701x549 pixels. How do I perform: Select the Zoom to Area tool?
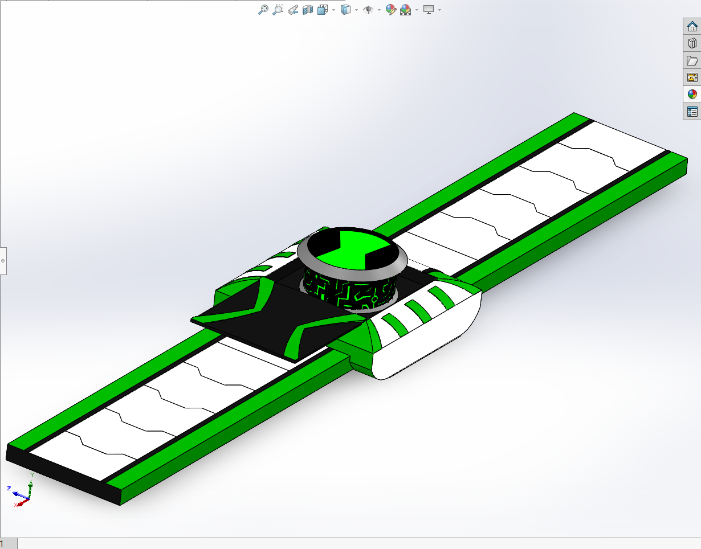point(278,10)
